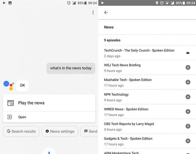
Task: Tap the Wi-Fi icon in right status bar
Action: click(167, 3)
